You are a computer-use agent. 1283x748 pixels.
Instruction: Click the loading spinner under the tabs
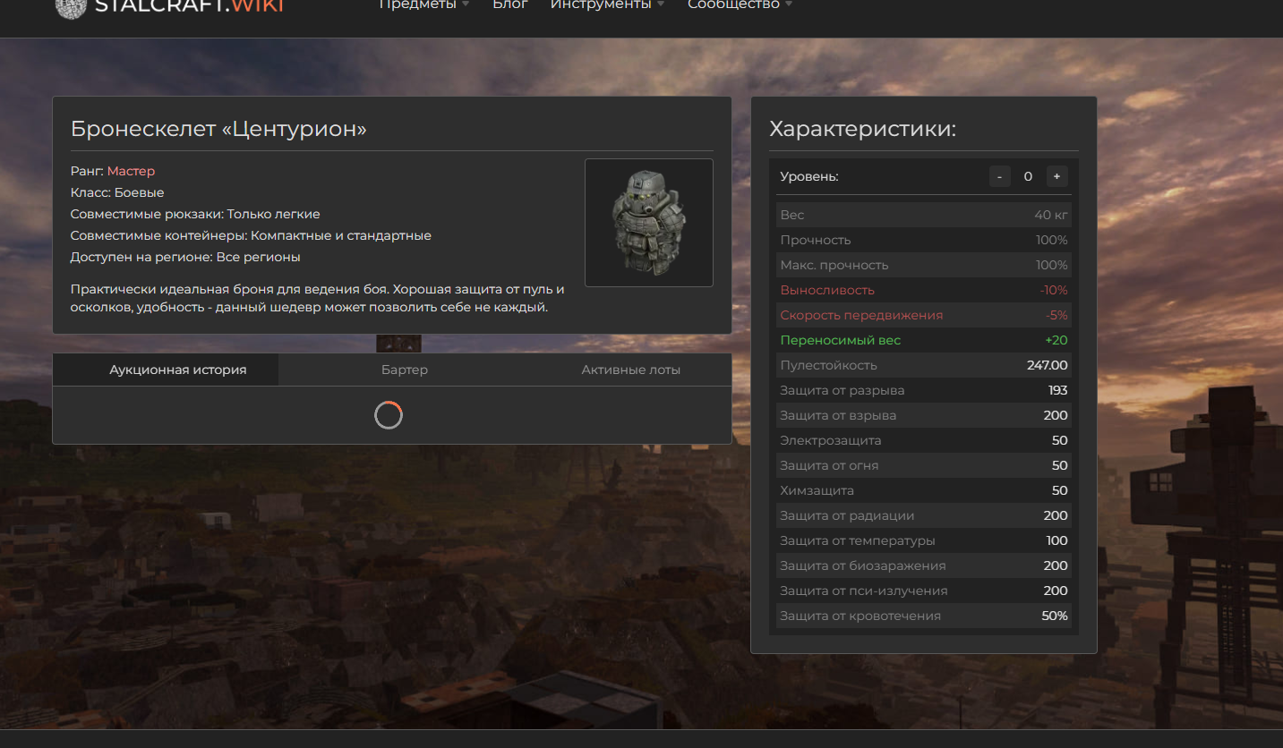tap(389, 415)
